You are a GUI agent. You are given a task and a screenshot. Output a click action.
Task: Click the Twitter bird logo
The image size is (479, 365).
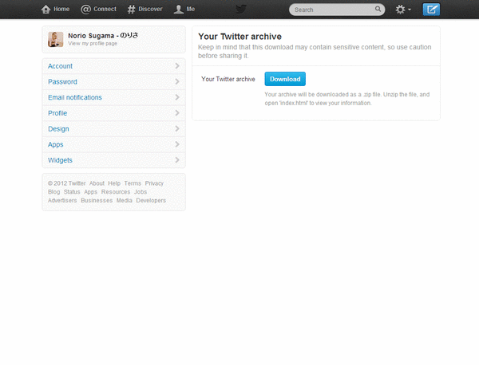[241, 9]
